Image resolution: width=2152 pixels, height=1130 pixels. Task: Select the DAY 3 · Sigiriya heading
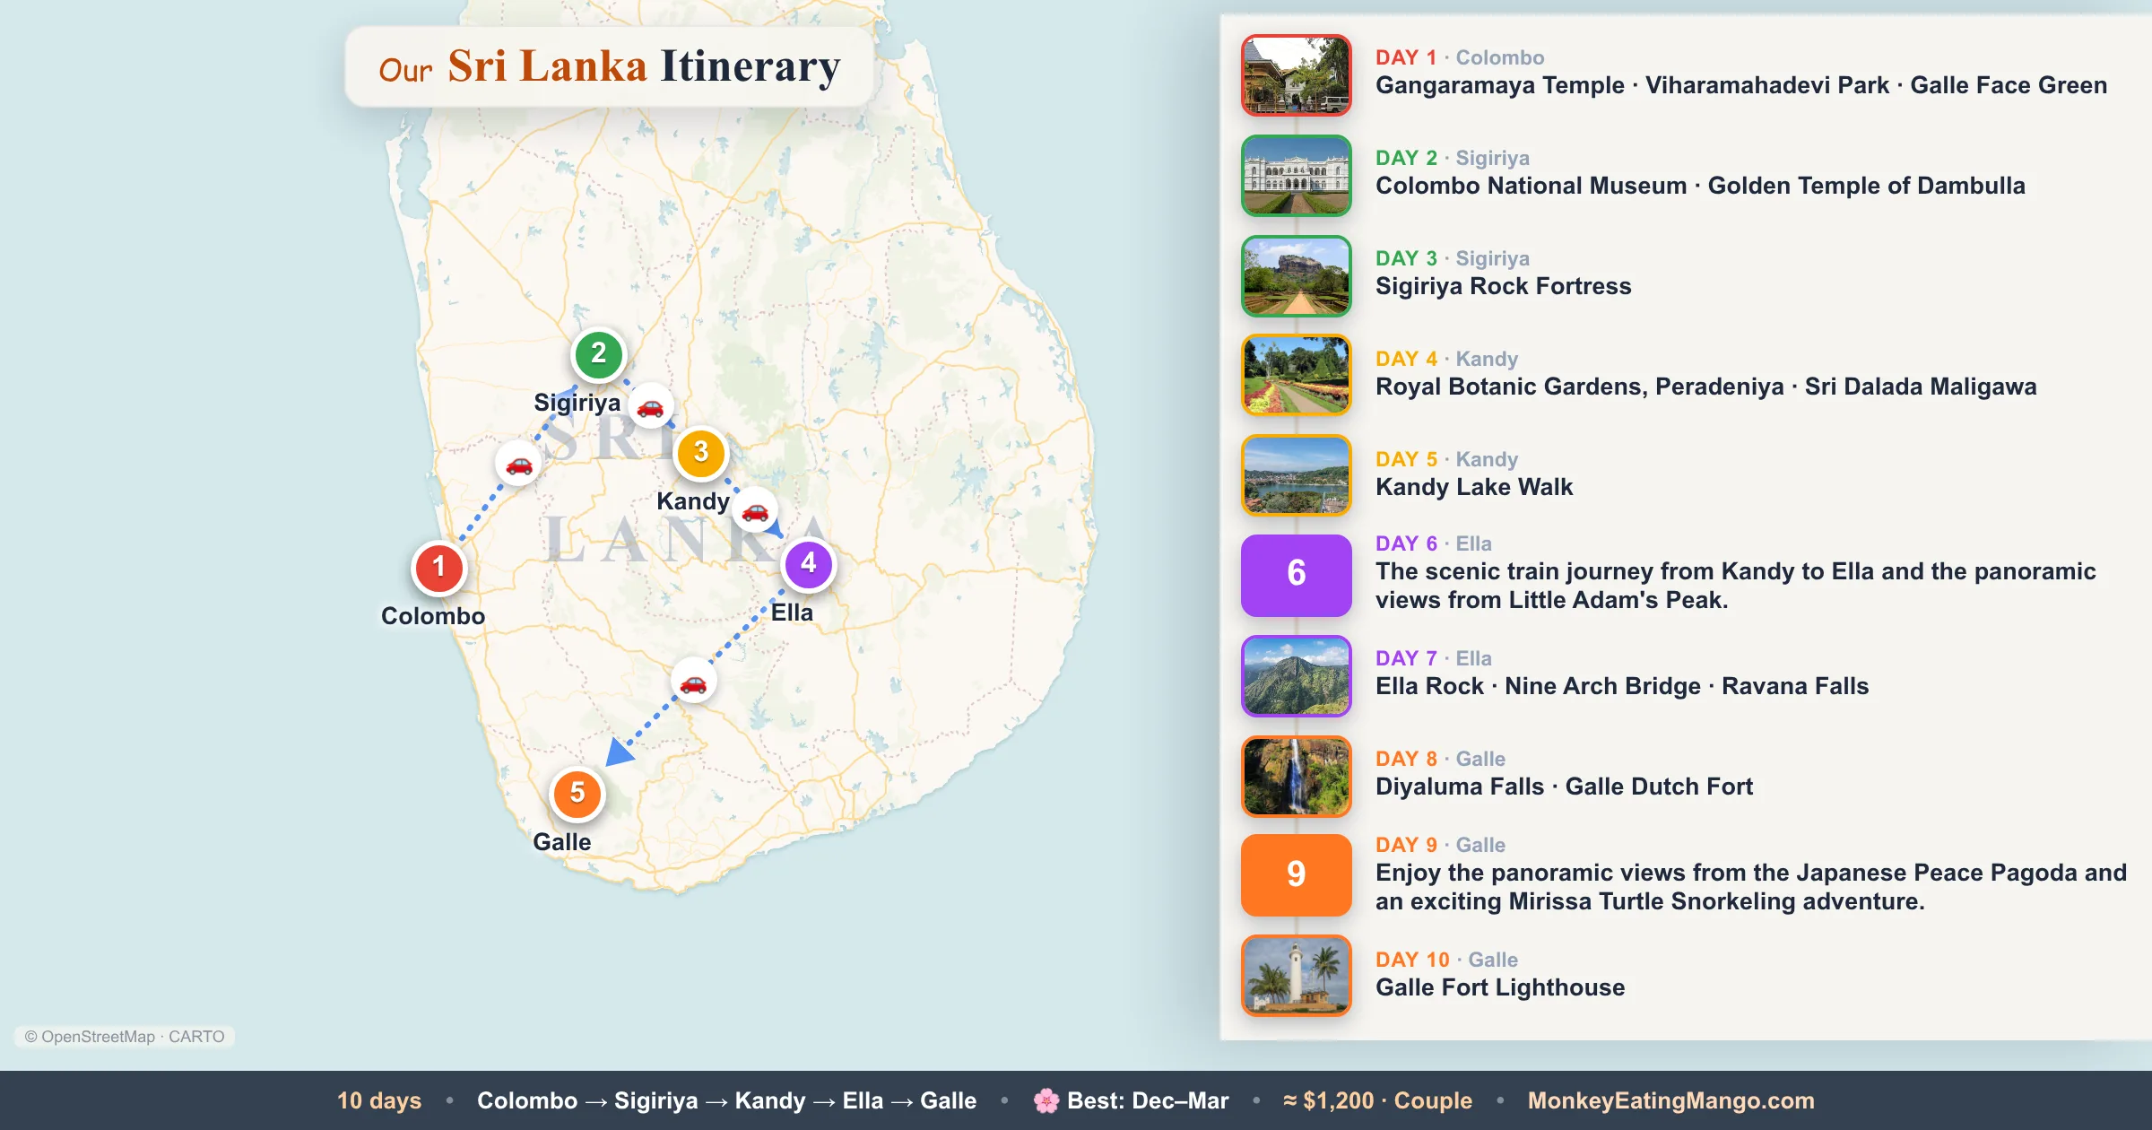click(1453, 258)
